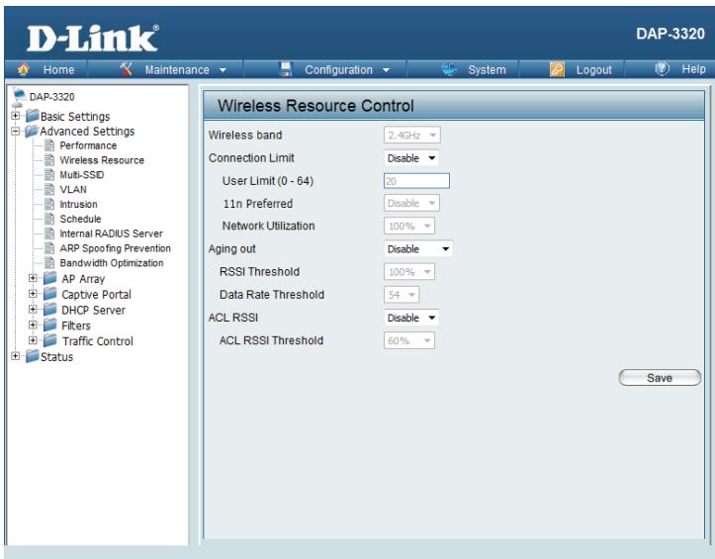Expand the Basic Settings tree node

point(16,116)
